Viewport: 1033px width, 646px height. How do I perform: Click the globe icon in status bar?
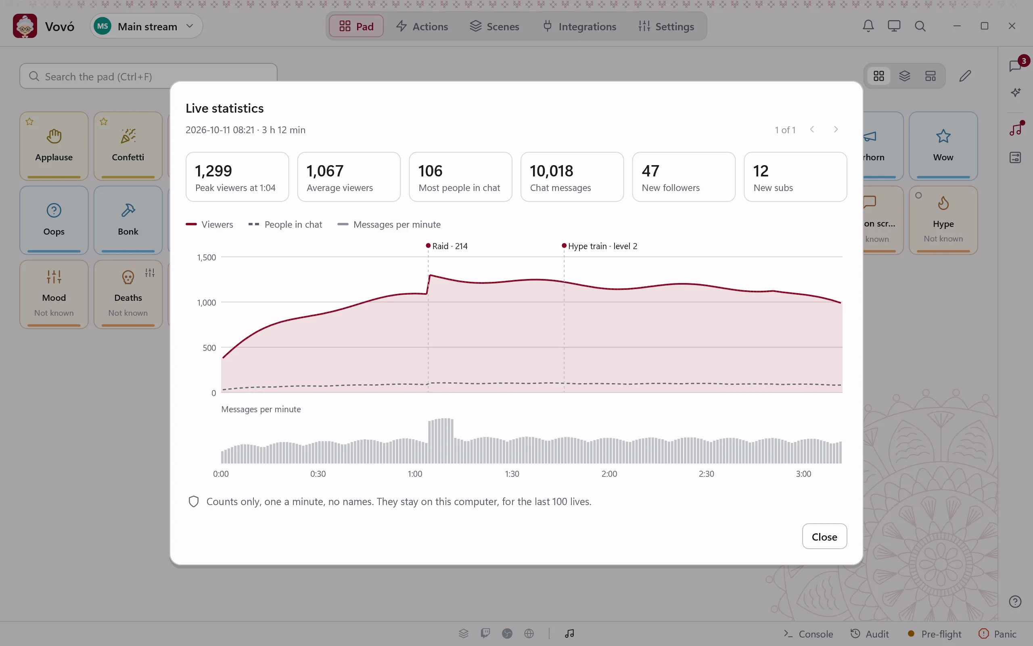pos(529,633)
